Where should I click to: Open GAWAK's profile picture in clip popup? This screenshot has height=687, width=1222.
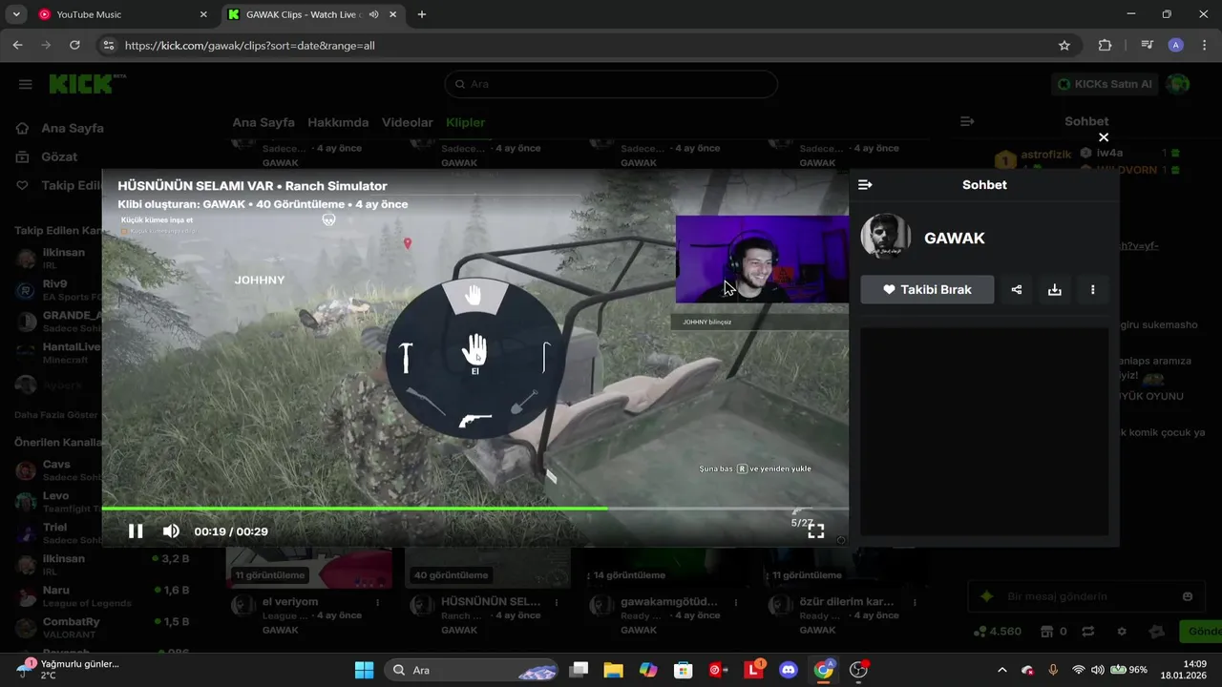point(886,238)
